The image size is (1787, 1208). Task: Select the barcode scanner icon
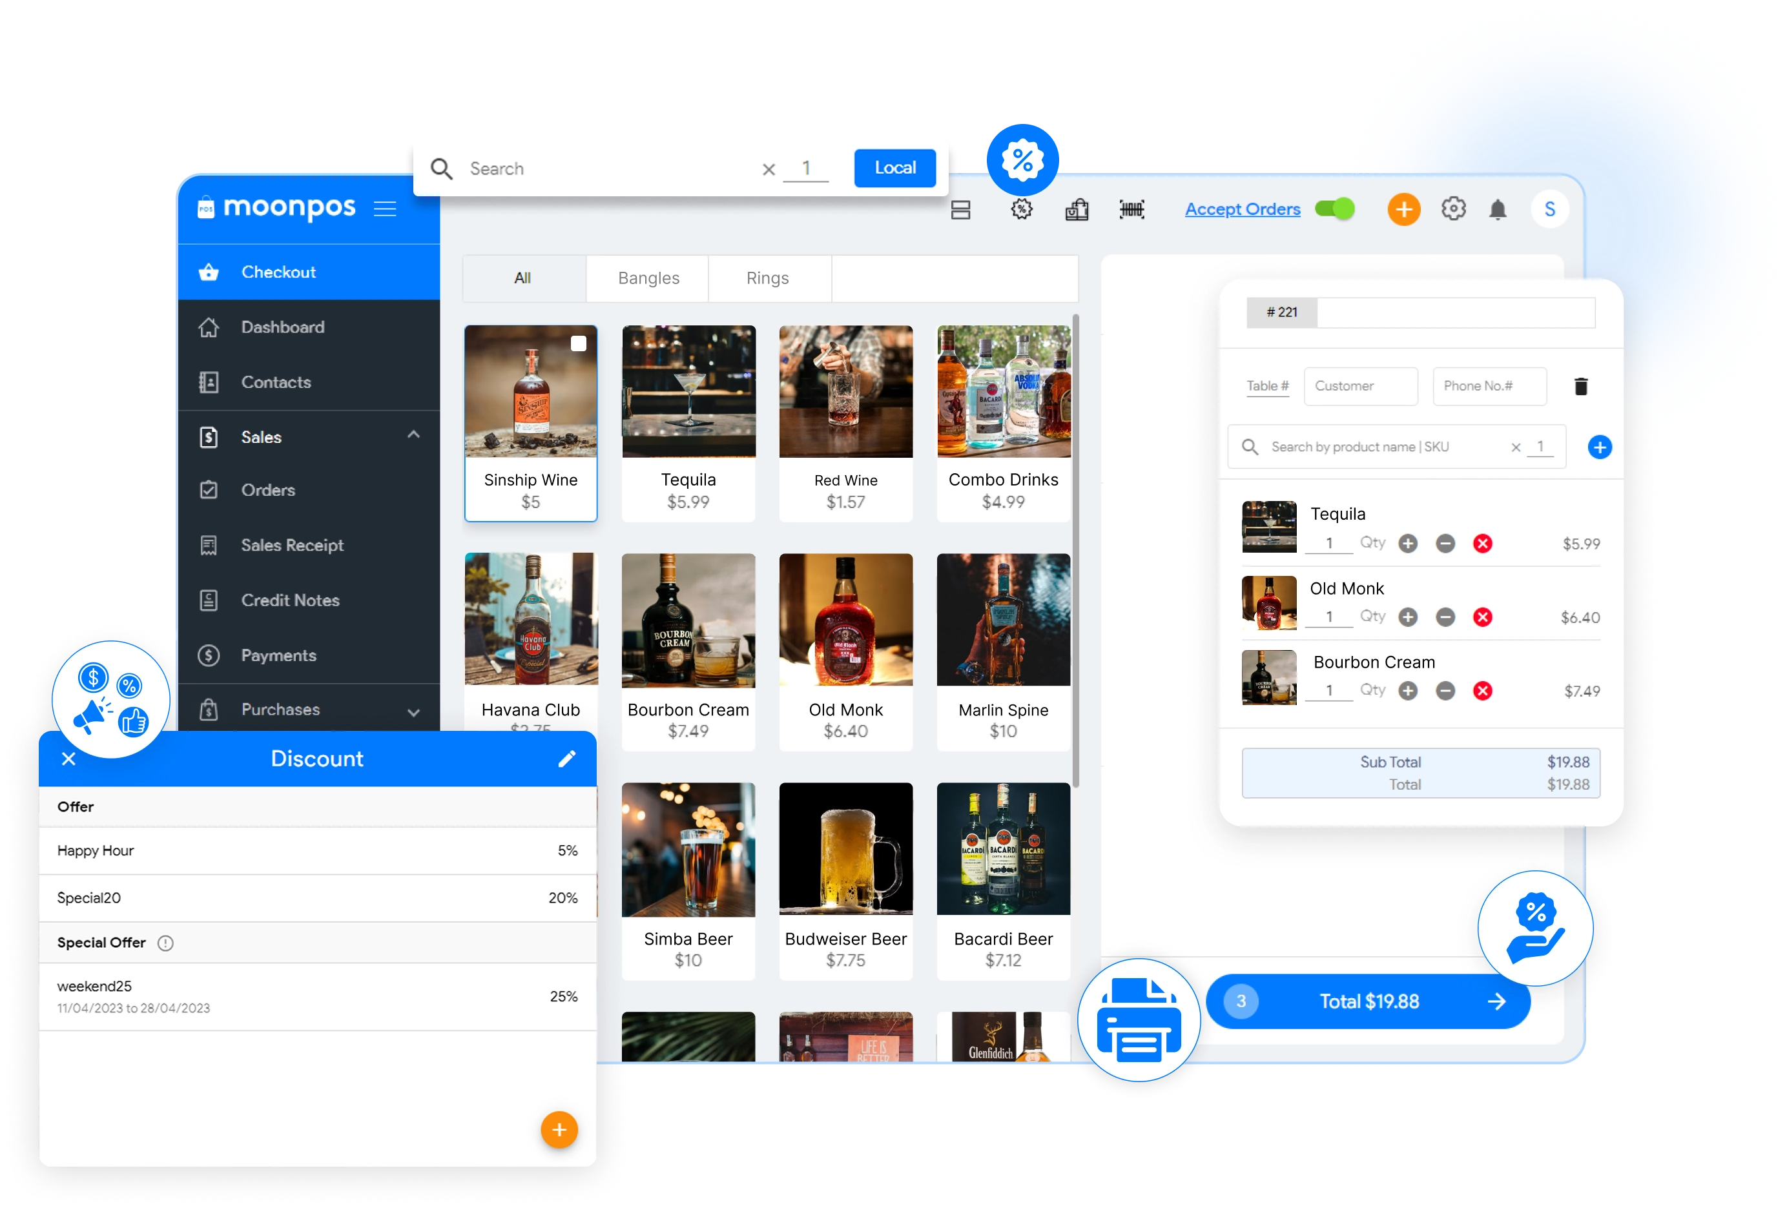pos(1132,209)
